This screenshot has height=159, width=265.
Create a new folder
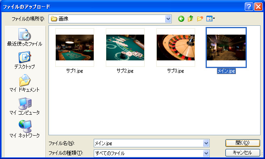click(x=200, y=19)
